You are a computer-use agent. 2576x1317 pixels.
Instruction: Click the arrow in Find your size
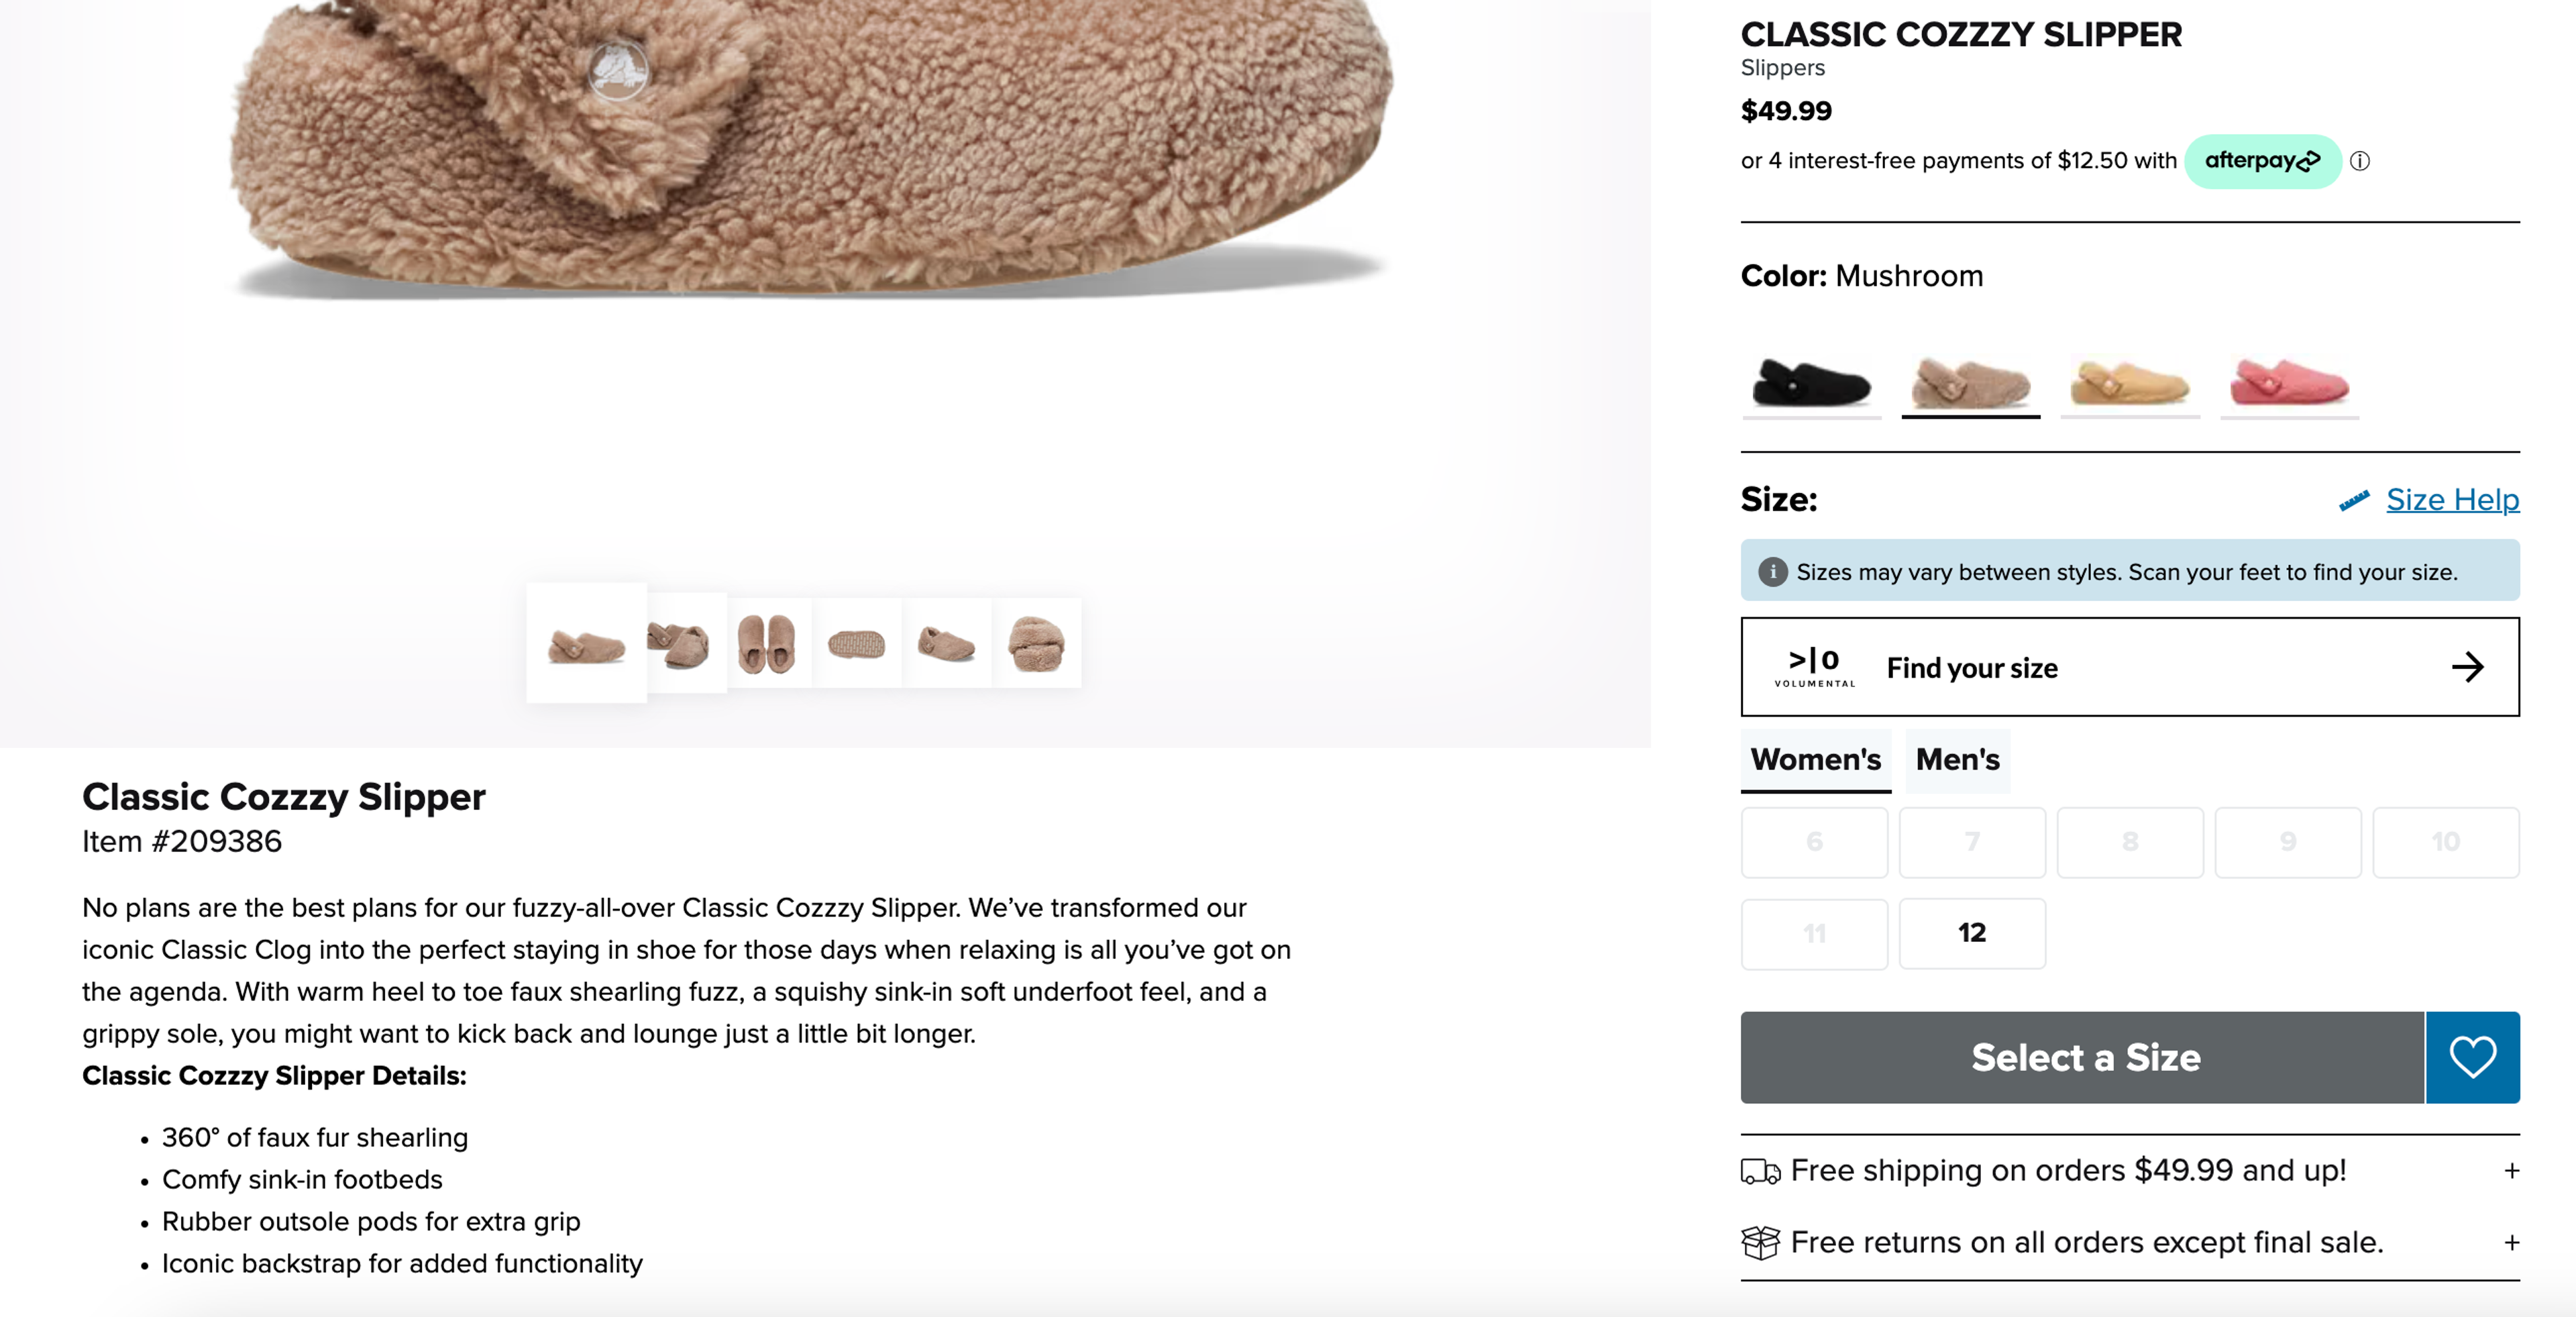[x=2469, y=666]
